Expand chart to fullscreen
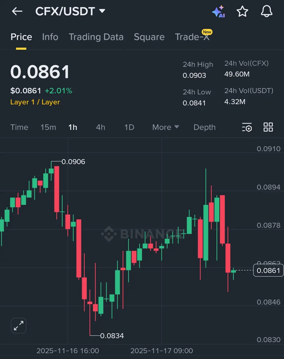Screen dimensions: 284x359 (x=19, y=326)
